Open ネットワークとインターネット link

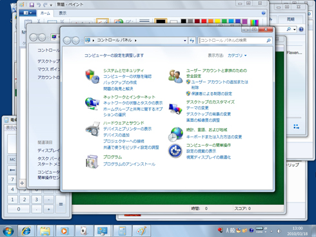(x=129, y=97)
